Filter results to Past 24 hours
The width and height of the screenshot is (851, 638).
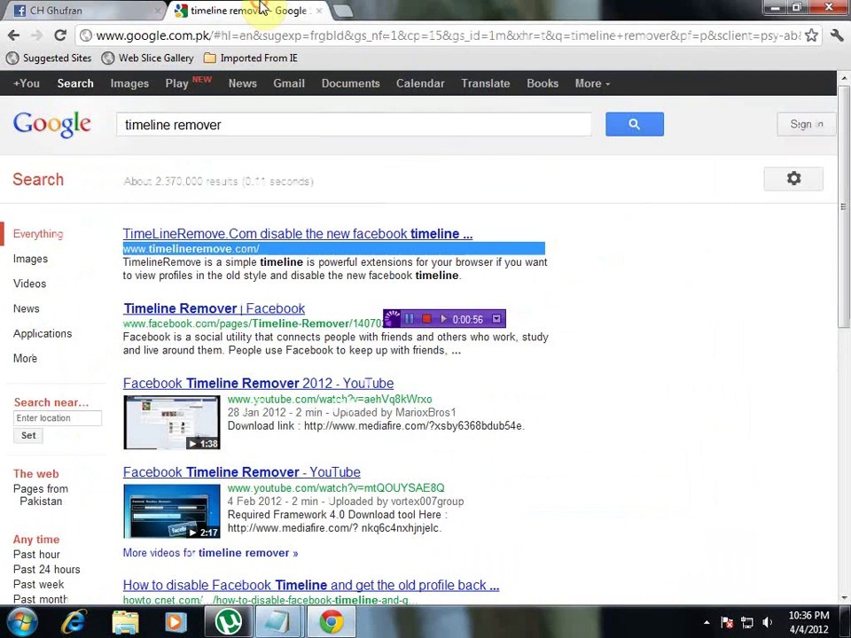47,570
